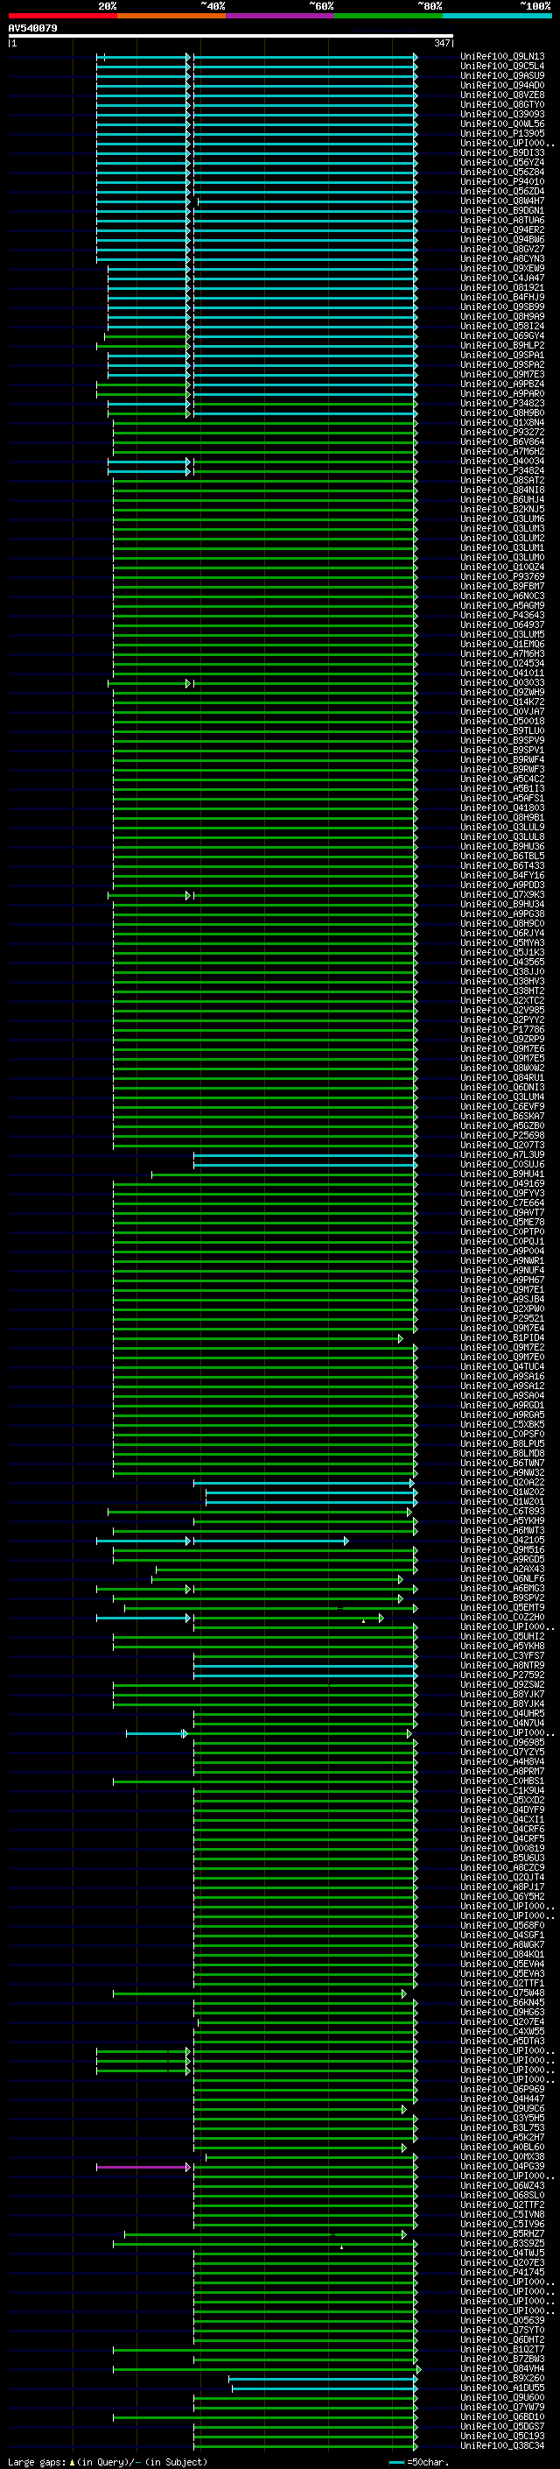Click the UniRef100_P94010 entry
560x2469 pixels.
pyautogui.click(x=502, y=181)
